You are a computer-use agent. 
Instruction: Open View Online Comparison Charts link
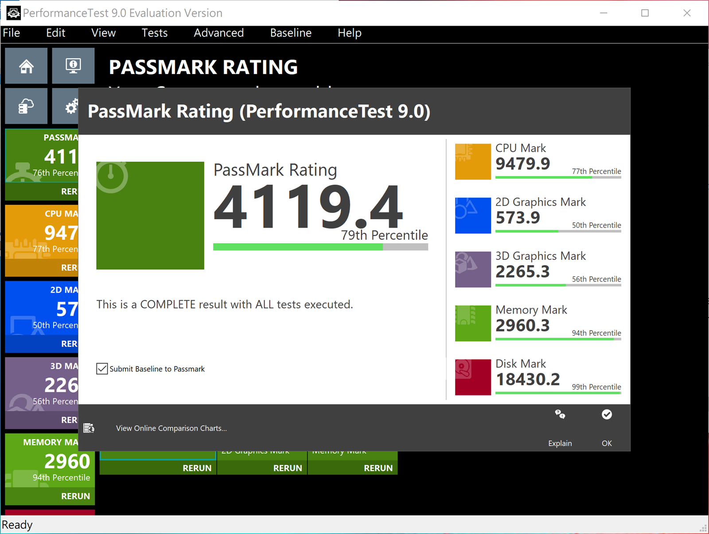coord(171,428)
